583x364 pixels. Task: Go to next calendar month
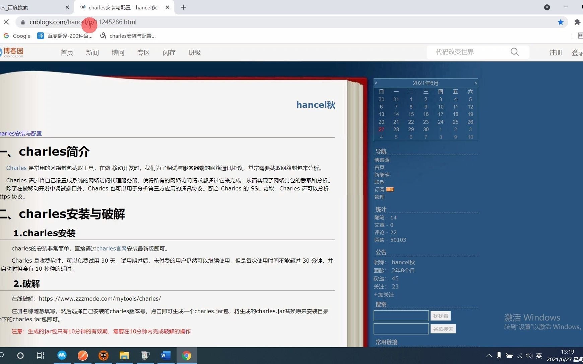pos(475,83)
